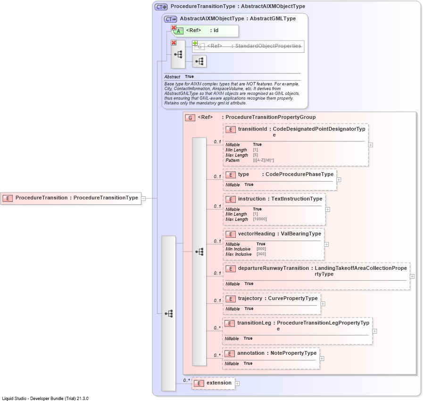Select the outer sequence compositor of ProcedureTransitionType
Image resolution: width=423 pixels, height=401 pixels.
coord(169,314)
